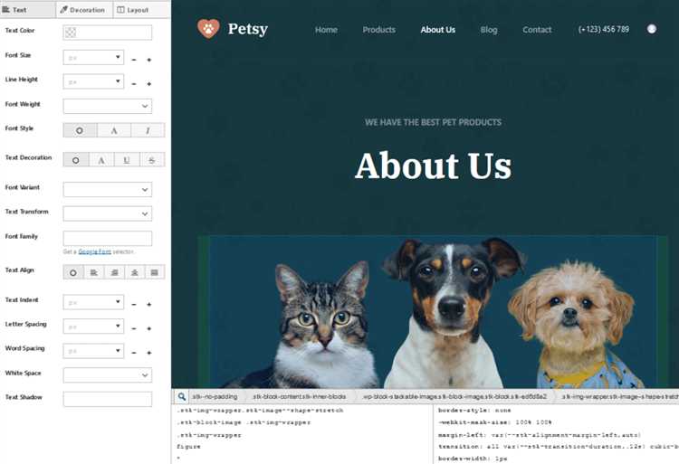Click the border-style: none property
This screenshot has height=464, width=679.
[x=474, y=411]
